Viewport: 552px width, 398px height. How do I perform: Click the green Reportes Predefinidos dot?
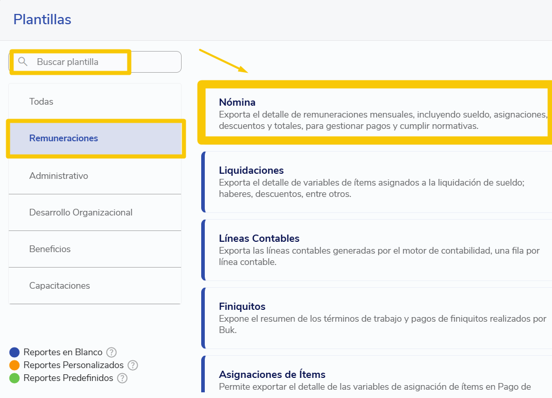coord(14,378)
